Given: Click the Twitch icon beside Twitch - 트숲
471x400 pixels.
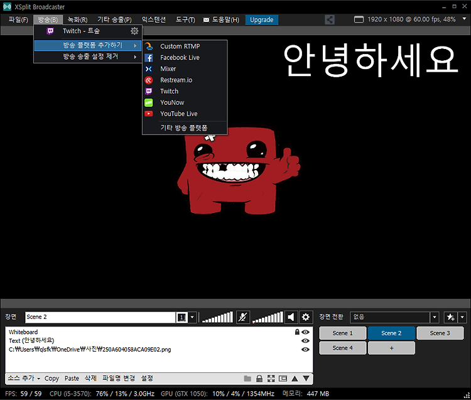Looking at the screenshot, I should tap(50, 31).
